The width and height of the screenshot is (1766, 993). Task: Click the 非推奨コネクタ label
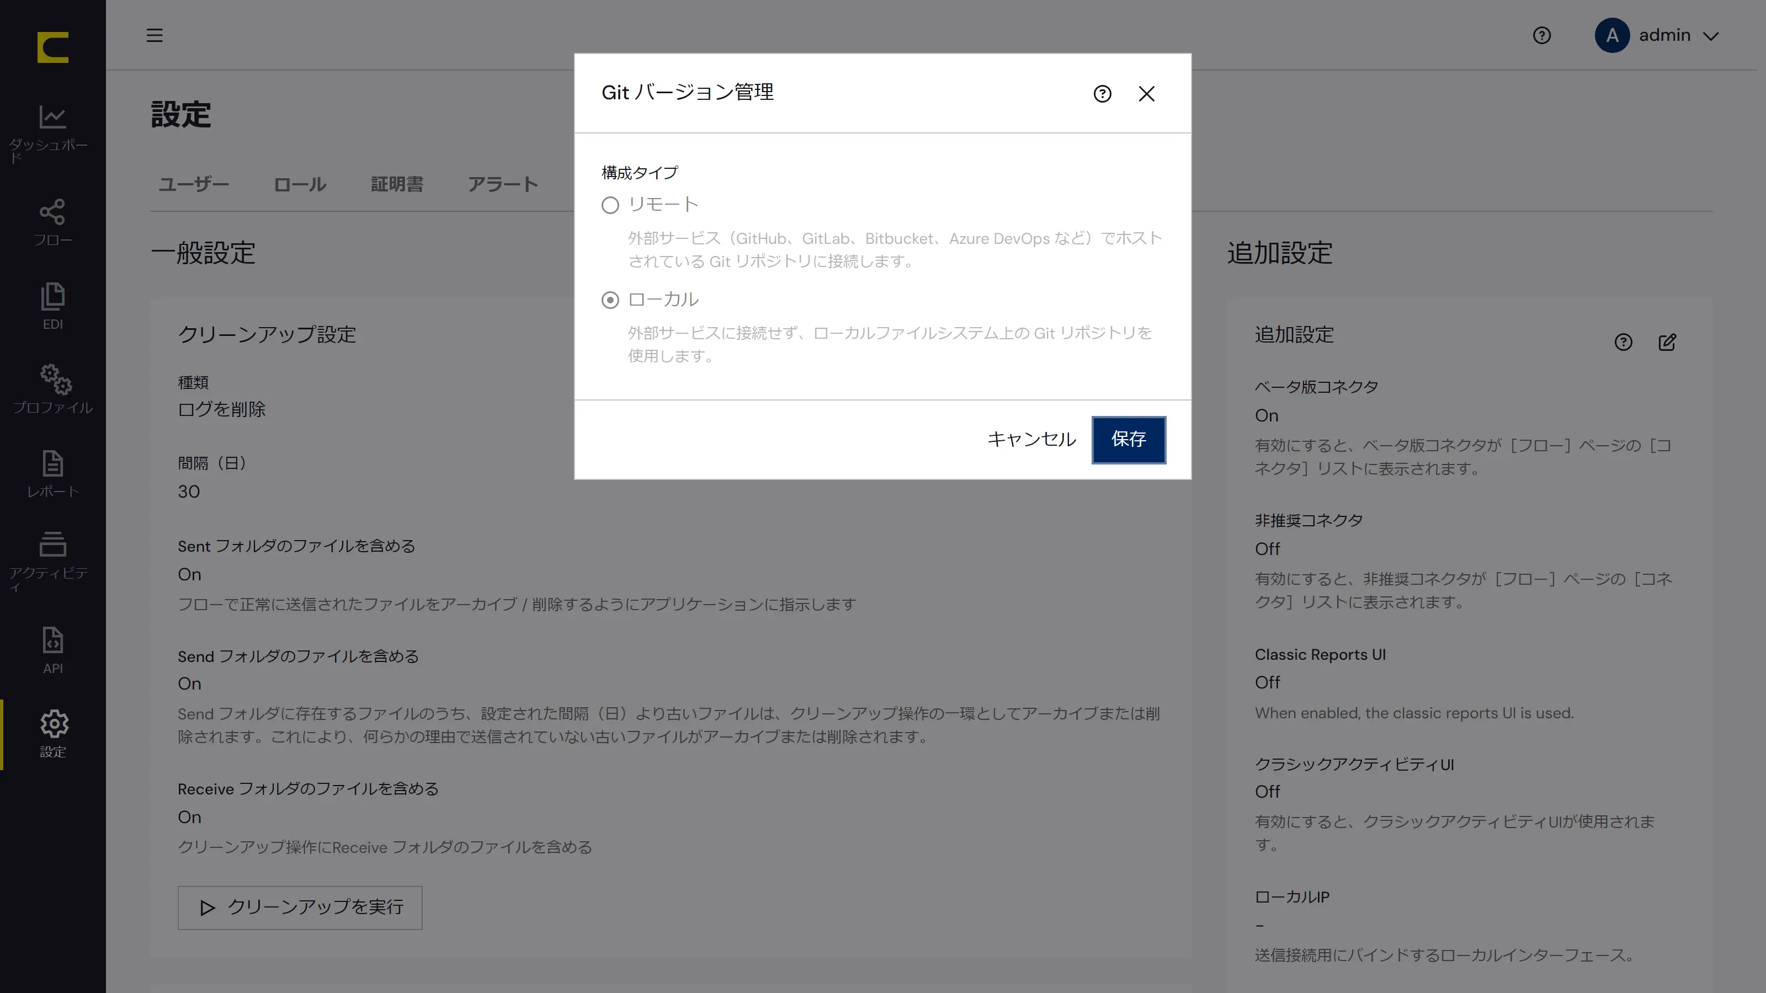1308,520
